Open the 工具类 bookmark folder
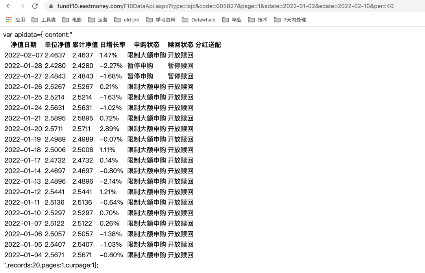The image size is (425, 273). pos(44,20)
